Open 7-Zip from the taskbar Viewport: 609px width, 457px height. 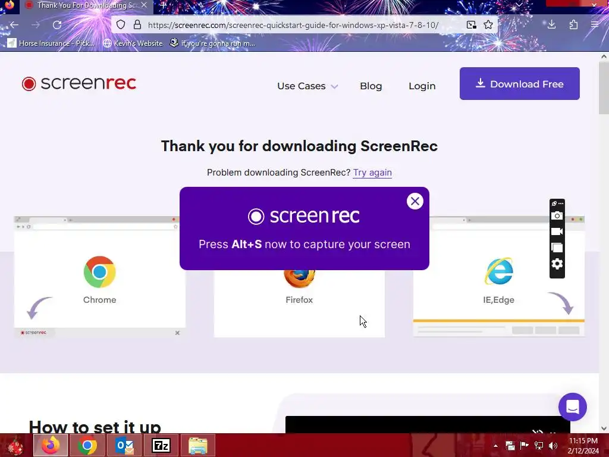161,445
